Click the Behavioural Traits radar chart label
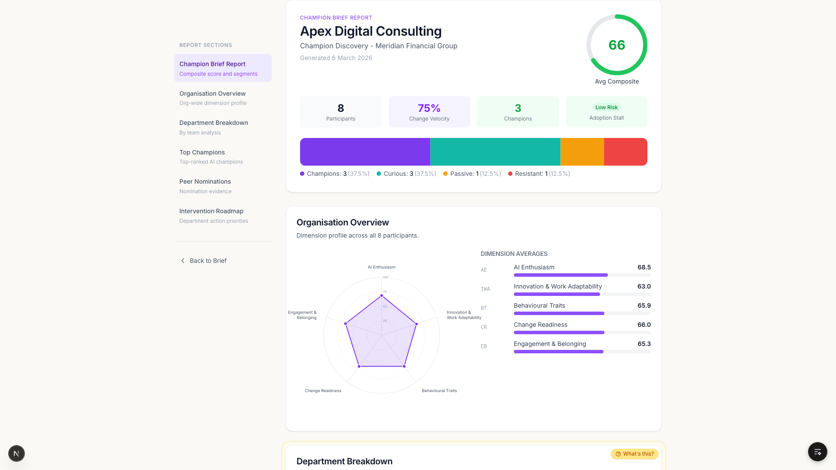Image resolution: width=836 pixels, height=470 pixels. (439, 391)
